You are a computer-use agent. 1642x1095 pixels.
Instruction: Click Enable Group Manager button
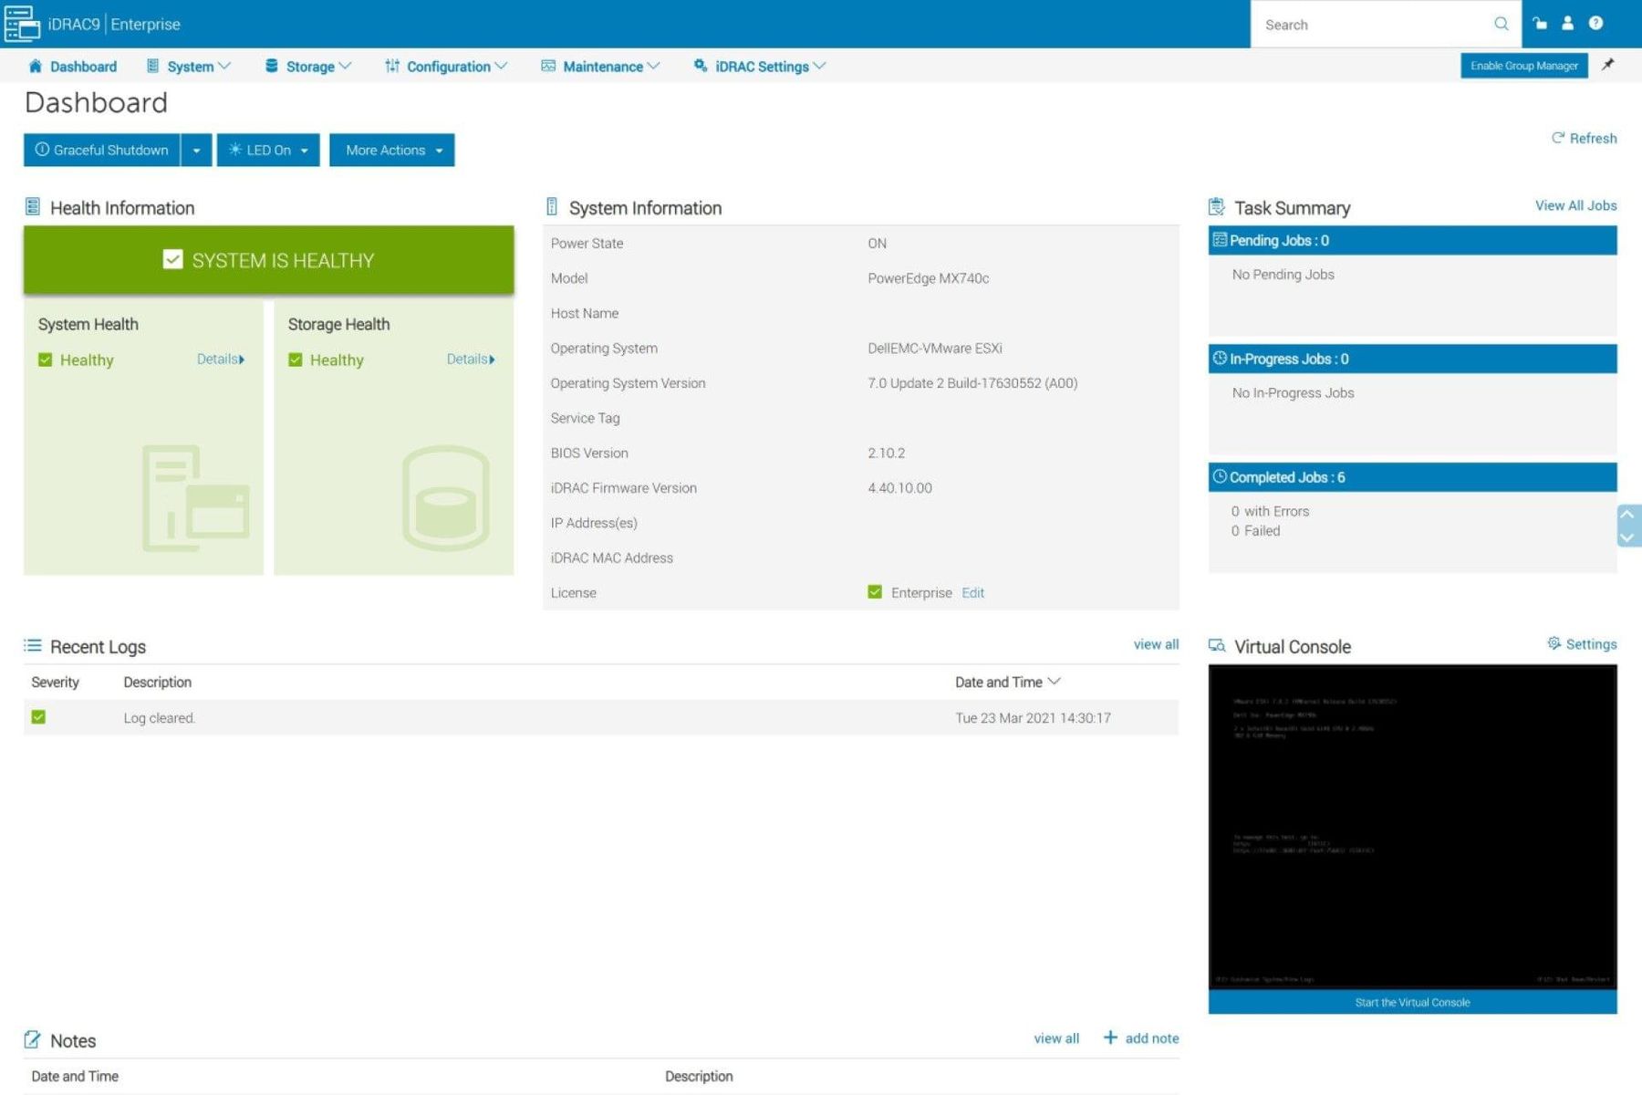click(x=1524, y=66)
